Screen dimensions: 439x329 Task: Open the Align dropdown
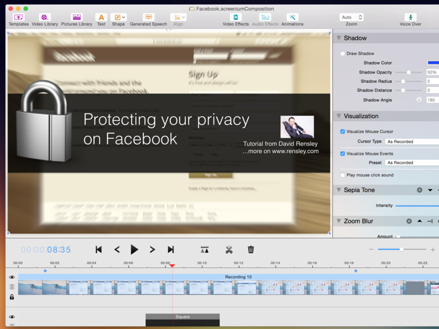click(178, 20)
